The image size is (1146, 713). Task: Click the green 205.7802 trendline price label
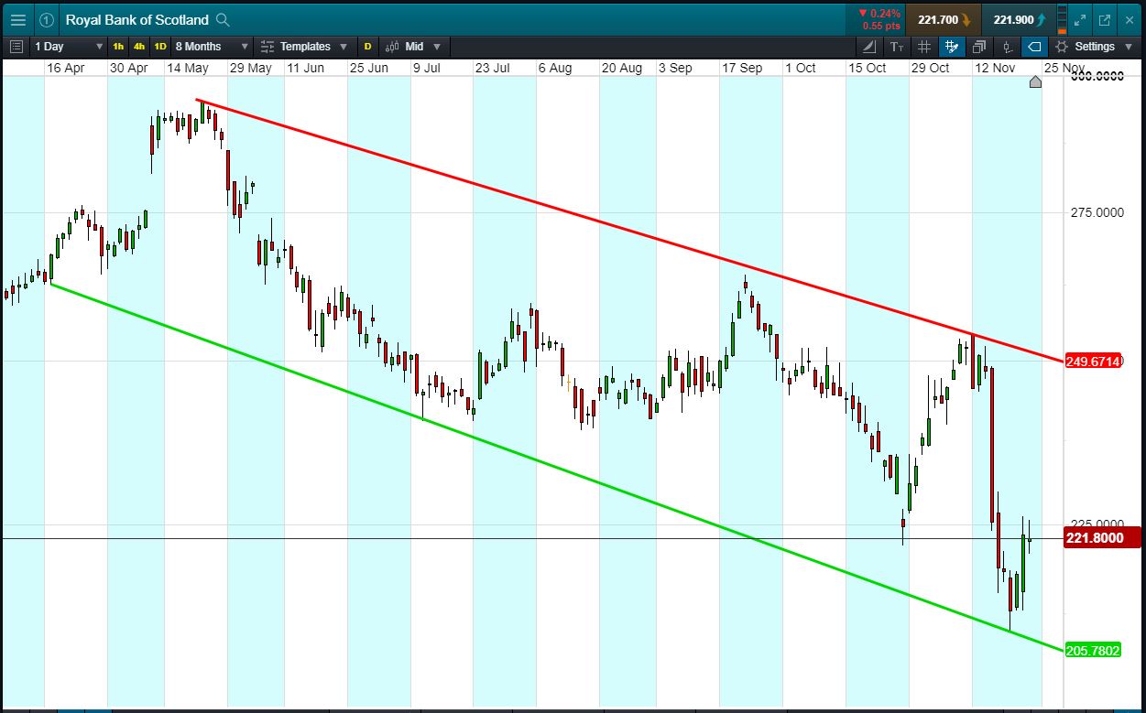[x=1094, y=651]
